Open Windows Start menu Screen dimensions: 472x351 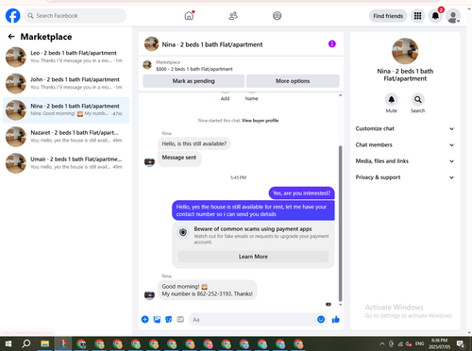(8, 343)
